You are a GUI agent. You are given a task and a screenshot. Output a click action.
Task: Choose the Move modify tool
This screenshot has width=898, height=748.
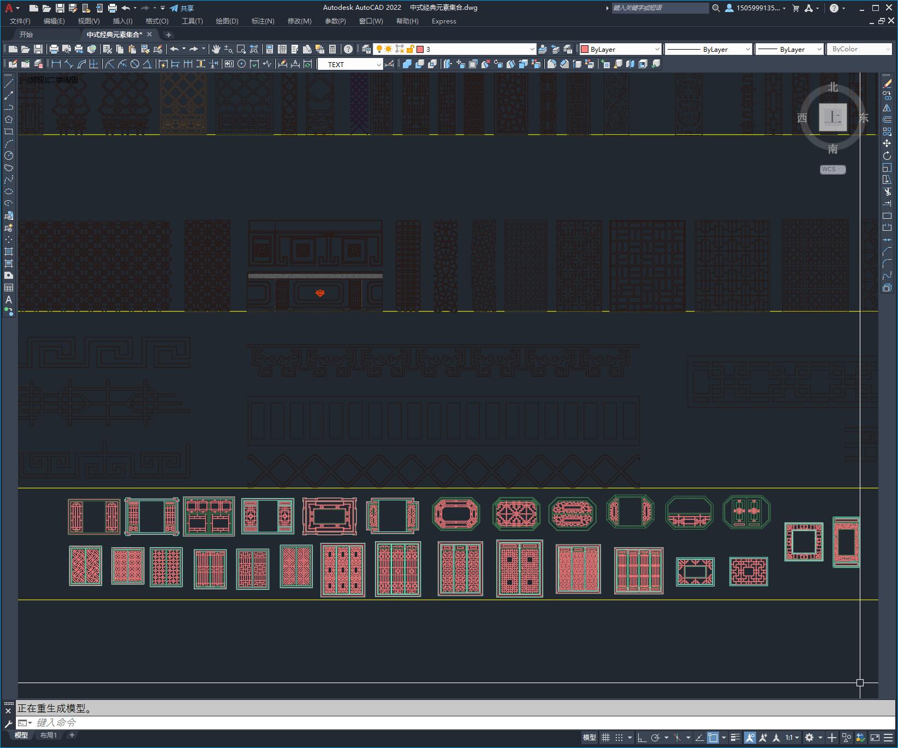click(887, 143)
